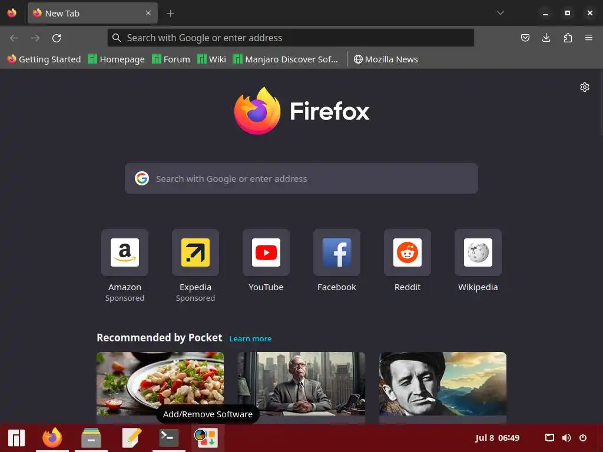Open the power tray icon
This screenshot has width=603, height=452.
pyautogui.click(x=583, y=438)
